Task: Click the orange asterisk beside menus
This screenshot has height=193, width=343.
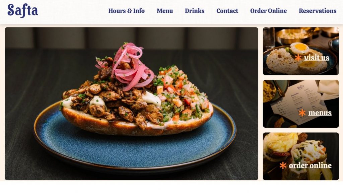Action: click(302, 113)
